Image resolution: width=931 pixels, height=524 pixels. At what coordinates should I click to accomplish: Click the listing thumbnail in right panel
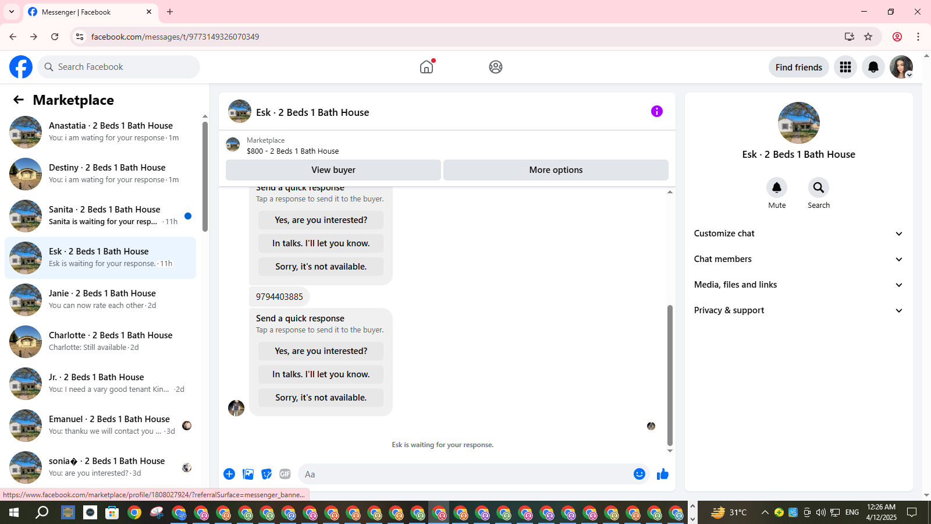point(799,123)
